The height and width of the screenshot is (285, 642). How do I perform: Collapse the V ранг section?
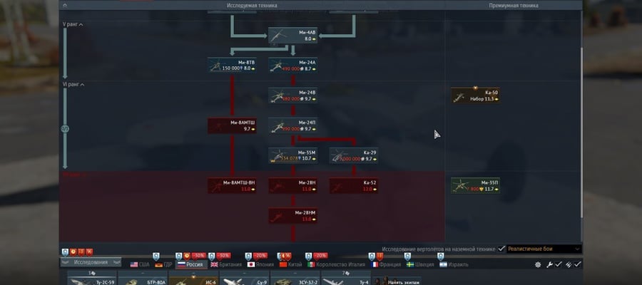tap(73, 24)
